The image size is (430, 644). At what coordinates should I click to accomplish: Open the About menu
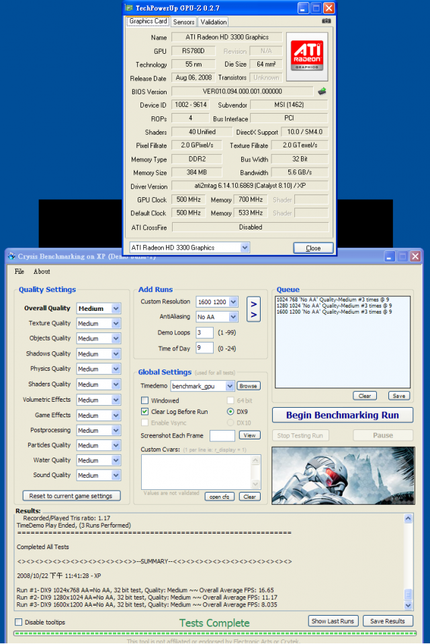click(42, 271)
